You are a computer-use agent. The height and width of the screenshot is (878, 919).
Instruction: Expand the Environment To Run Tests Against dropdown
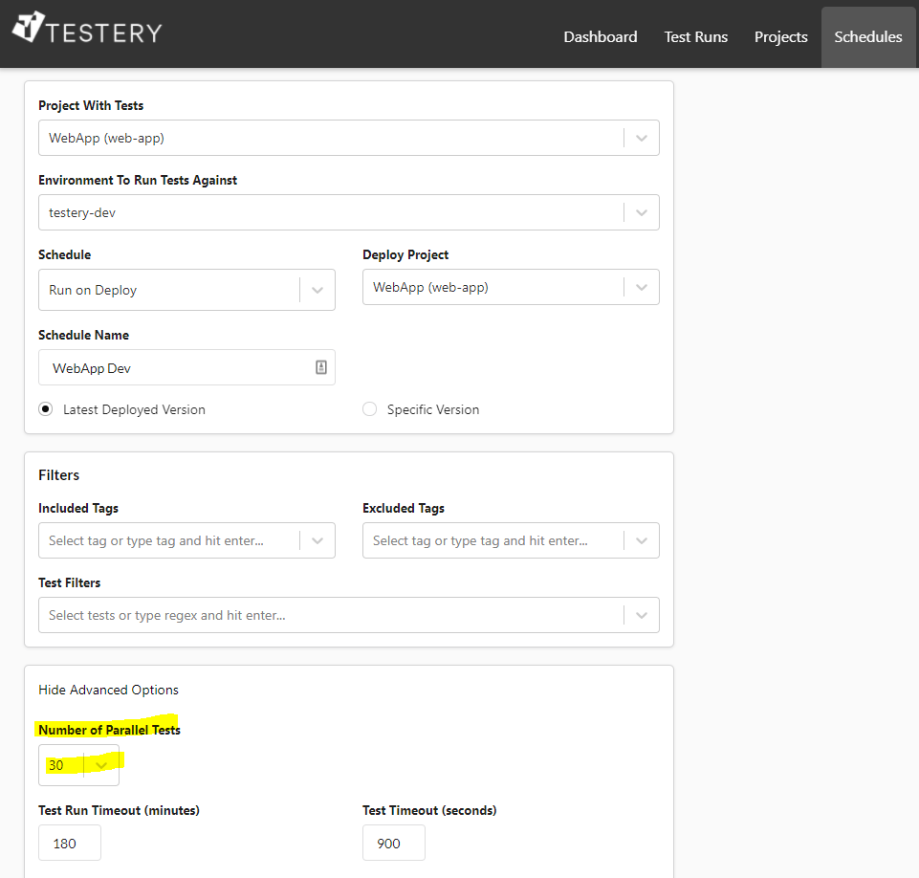coord(641,212)
